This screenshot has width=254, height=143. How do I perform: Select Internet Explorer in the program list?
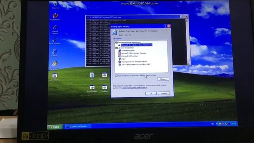[128, 50]
